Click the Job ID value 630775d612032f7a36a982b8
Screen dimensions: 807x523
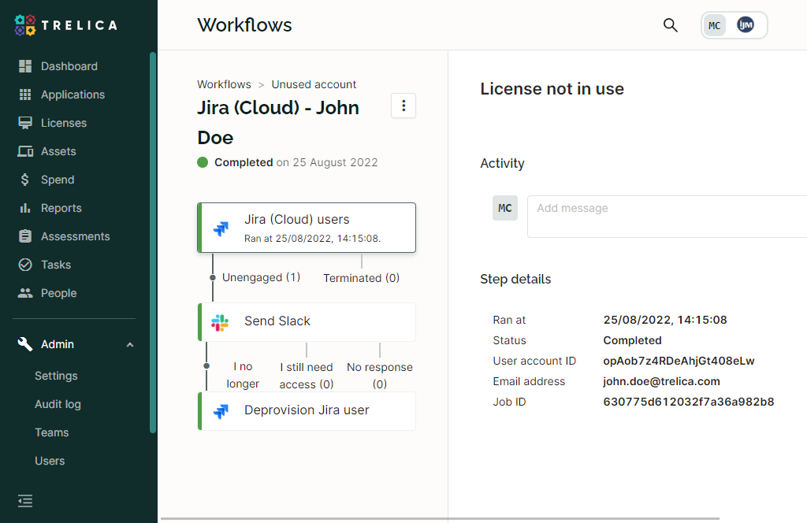point(689,402)
